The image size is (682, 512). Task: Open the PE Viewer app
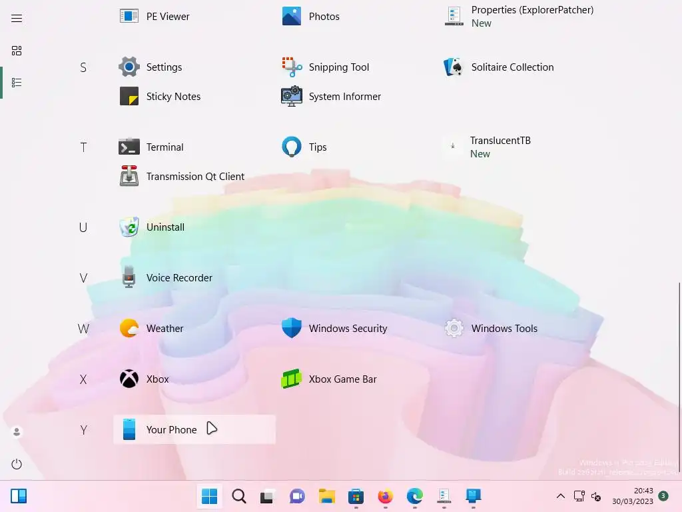pos(194,17)
